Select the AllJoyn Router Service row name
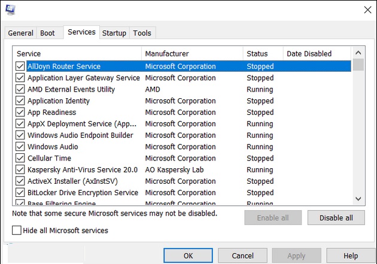Screen dimensions: 377x264 [64, 66]
